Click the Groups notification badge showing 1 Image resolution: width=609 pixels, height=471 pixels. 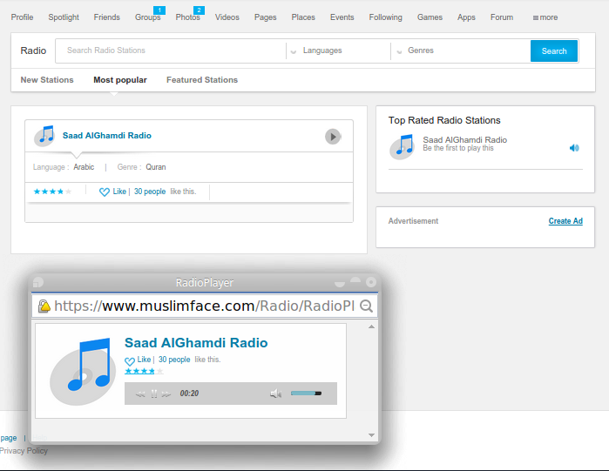159,10
